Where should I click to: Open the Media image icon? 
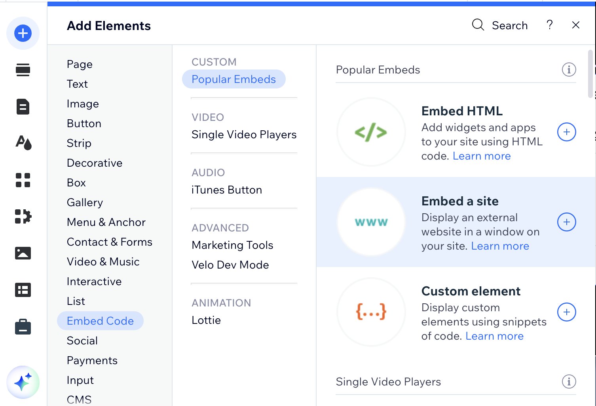pyautogui.click(x=23, y=253)
